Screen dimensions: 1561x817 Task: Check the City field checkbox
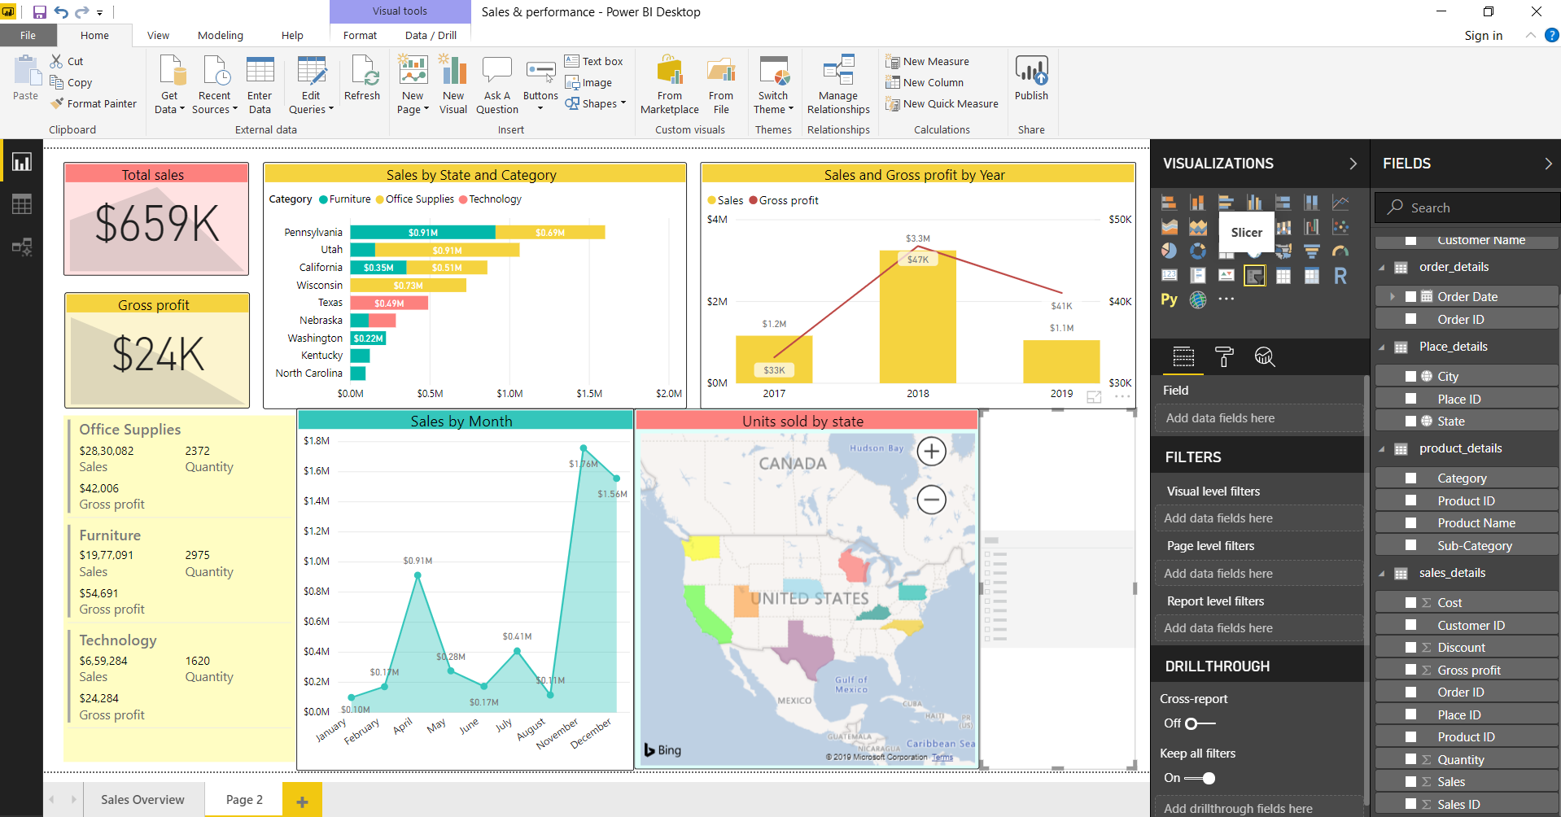(x=1411, y=376)
